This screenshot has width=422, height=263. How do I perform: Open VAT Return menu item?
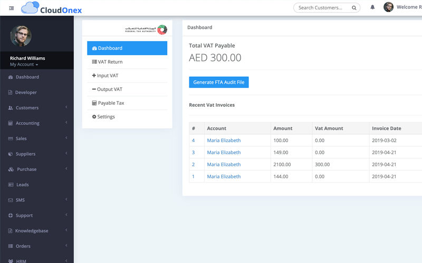[127, 62]
